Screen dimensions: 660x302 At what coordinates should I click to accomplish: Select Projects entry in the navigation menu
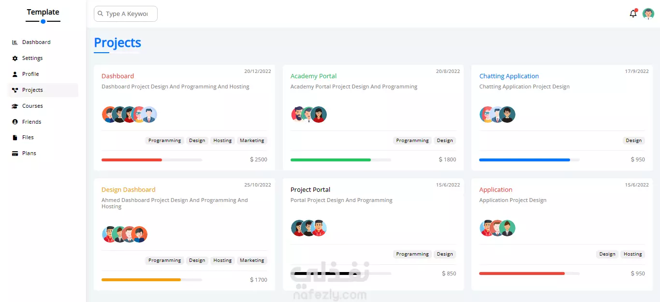pos(32,90)
